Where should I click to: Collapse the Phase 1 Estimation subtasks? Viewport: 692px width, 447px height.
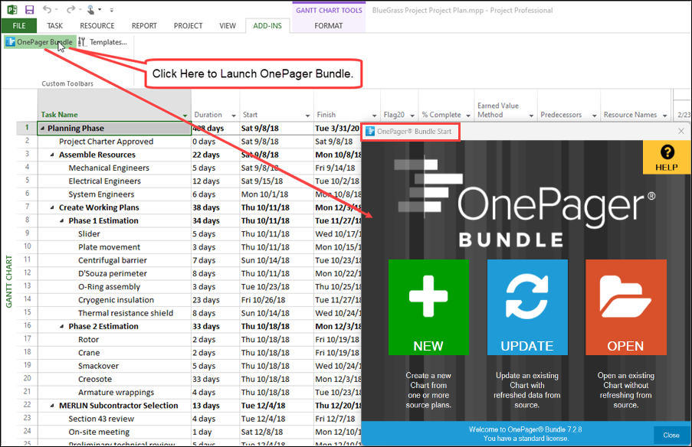click(61, 220)
